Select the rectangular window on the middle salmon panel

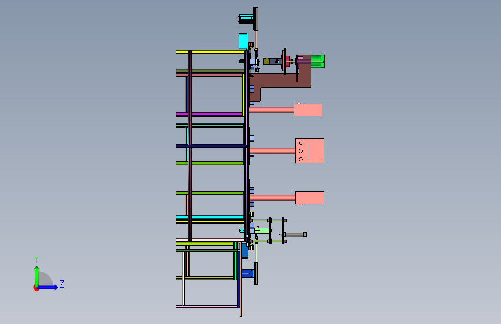pyautogui.click(x=316, y=151)
